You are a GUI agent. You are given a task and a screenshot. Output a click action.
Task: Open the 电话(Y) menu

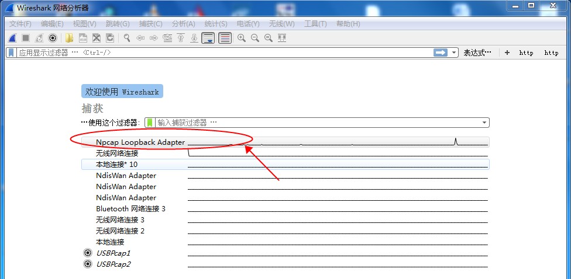[248, 23]
